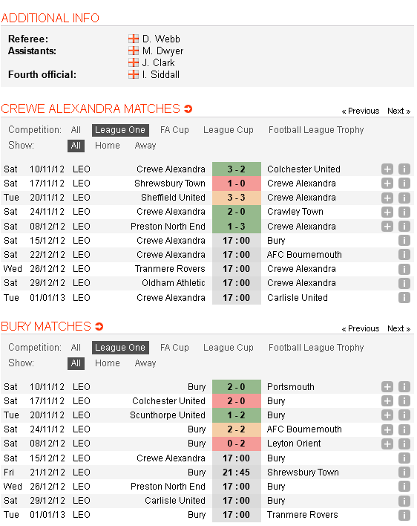Viewport: 417px width, 526px height.
Task: Click info icon for Crewe vs AFC Bournemouth fixture
Action: point(404,255)
